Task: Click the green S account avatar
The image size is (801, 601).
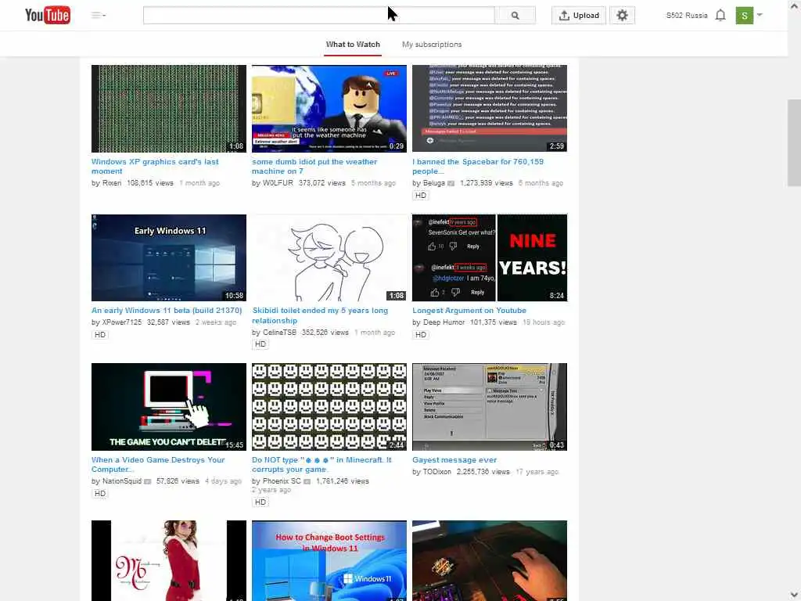Action: tap(745, 16)
